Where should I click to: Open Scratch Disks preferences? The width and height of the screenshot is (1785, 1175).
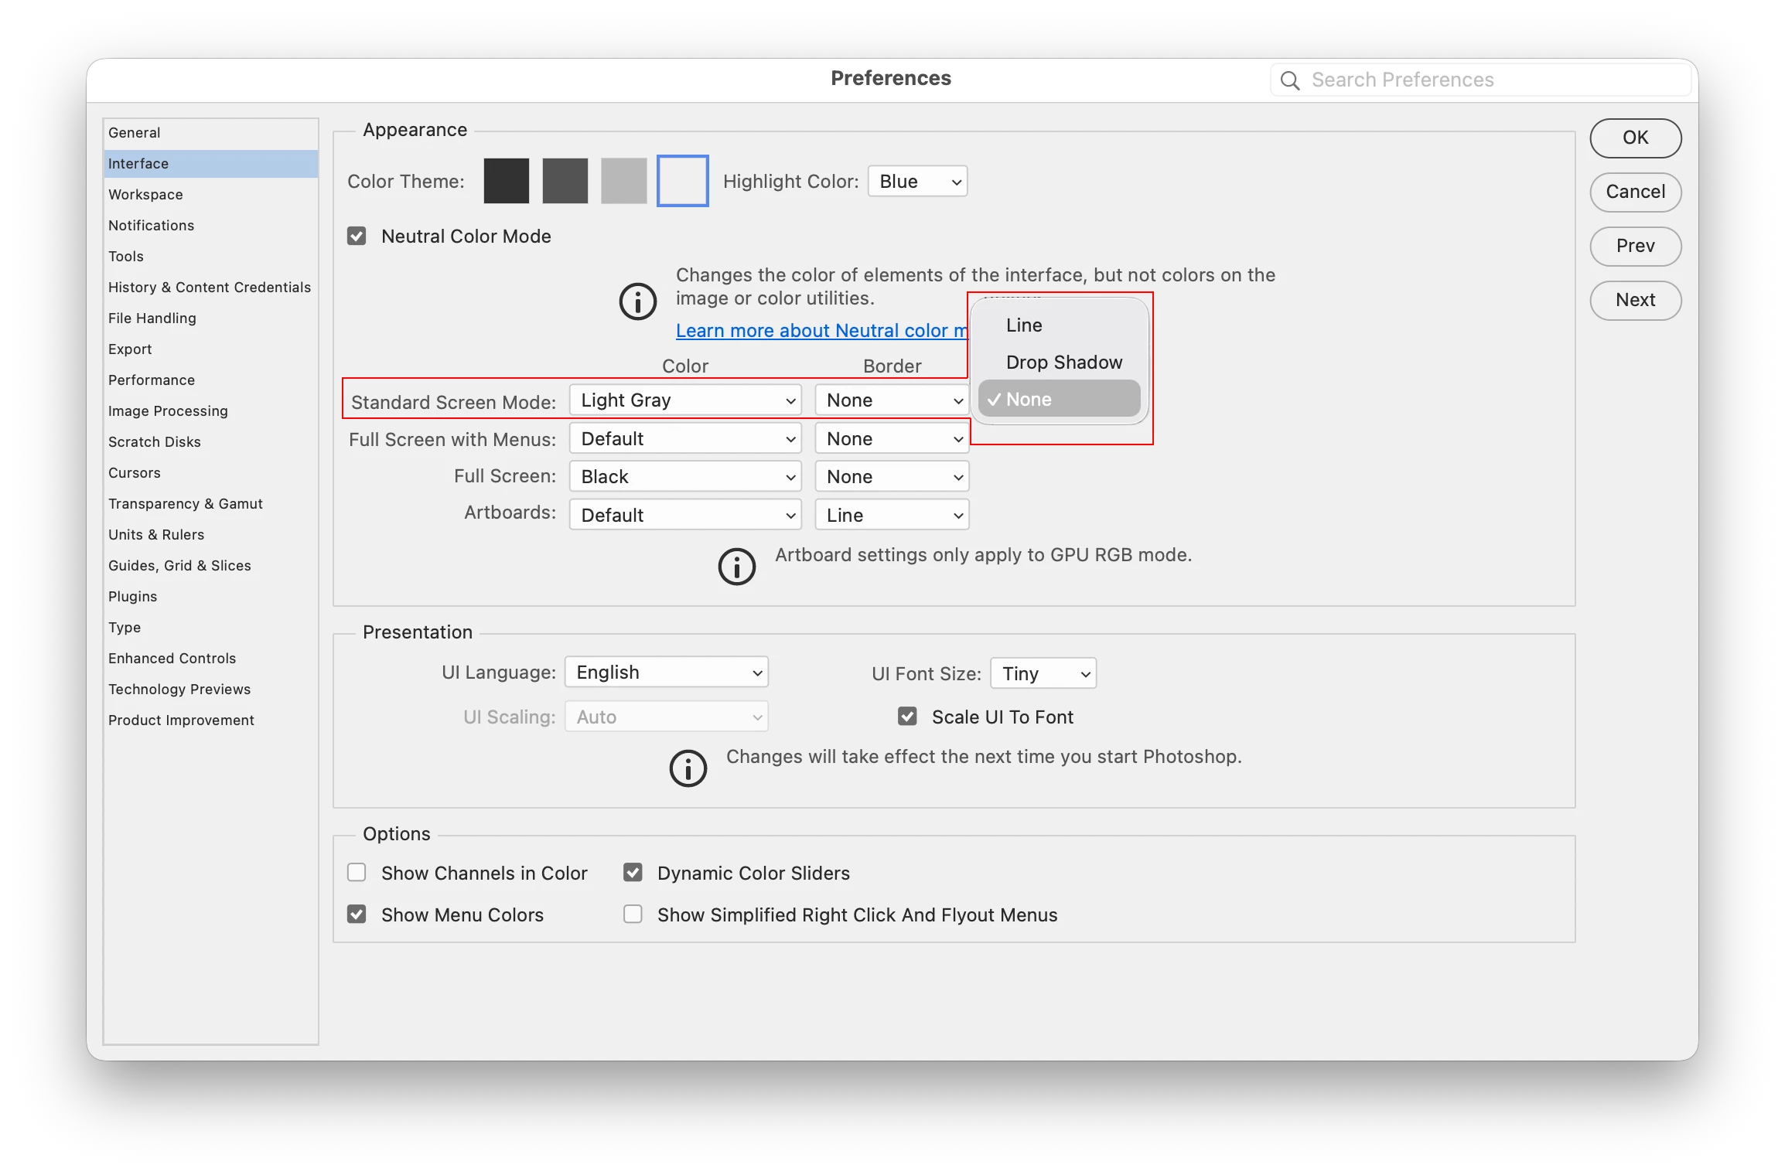tap(210, 441)
